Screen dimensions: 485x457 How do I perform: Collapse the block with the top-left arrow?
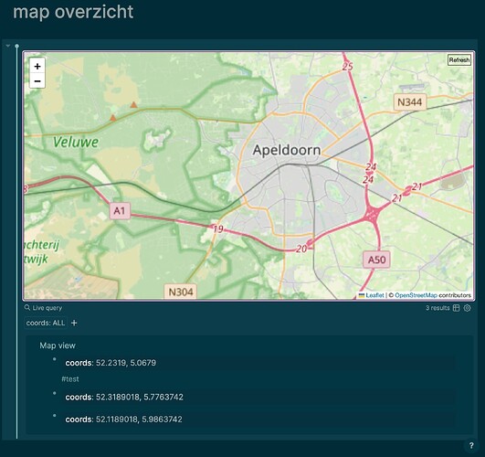pyautogui.click(x=8, y=46)
